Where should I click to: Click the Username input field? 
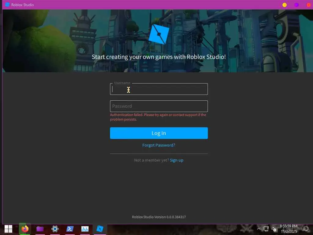click(x=159, y=89)
